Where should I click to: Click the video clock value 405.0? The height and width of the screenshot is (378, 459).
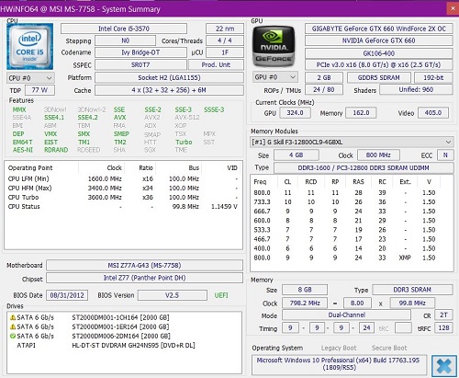coord(433,113)
